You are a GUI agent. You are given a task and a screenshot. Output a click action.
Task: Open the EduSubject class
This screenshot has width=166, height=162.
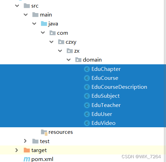(106, 96)
